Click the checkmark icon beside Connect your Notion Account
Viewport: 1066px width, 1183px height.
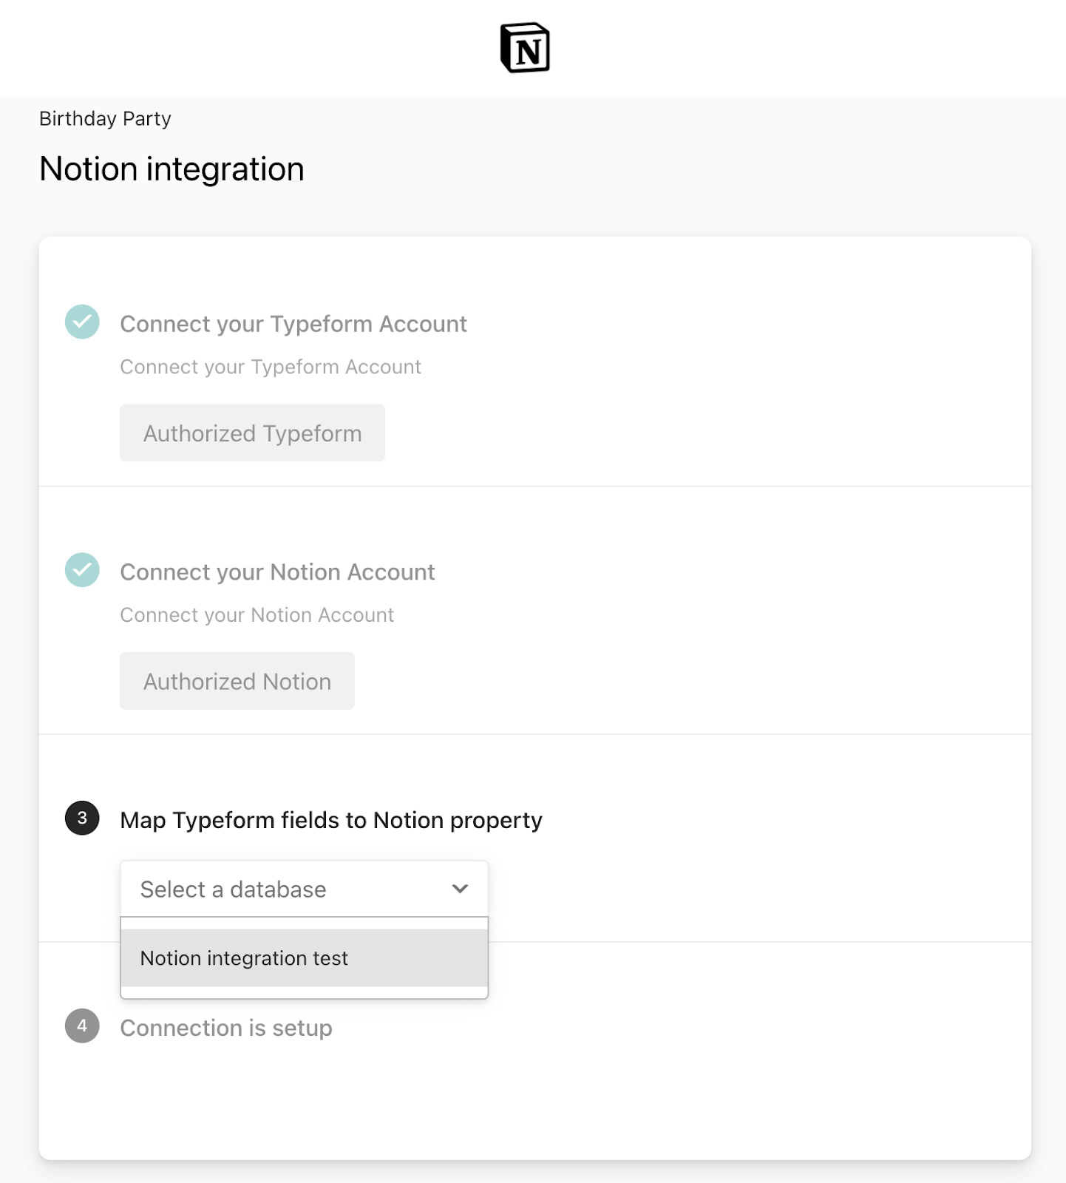click(x=82, y=570)
